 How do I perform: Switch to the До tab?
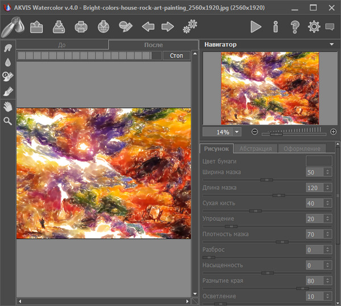coord(62,45)
